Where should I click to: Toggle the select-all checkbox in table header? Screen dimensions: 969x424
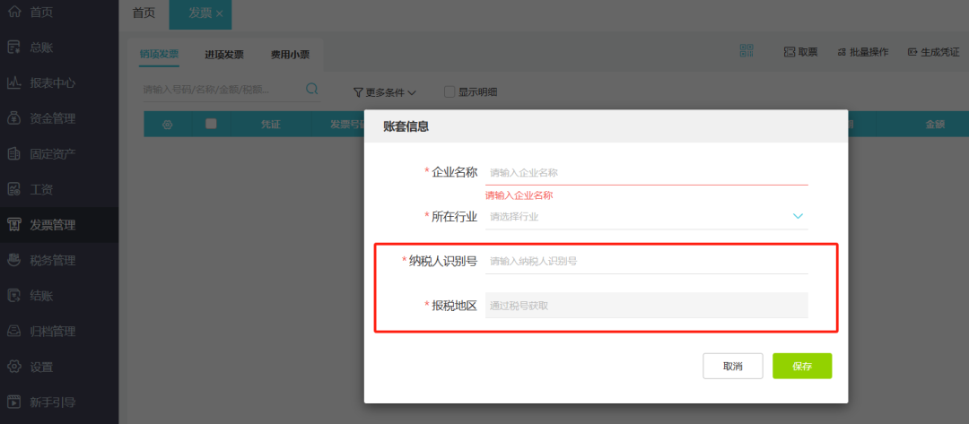211,124
